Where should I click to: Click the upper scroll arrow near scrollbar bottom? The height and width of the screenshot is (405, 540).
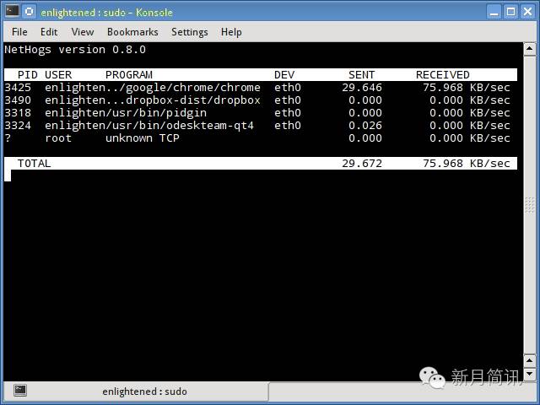click(529, 360)
